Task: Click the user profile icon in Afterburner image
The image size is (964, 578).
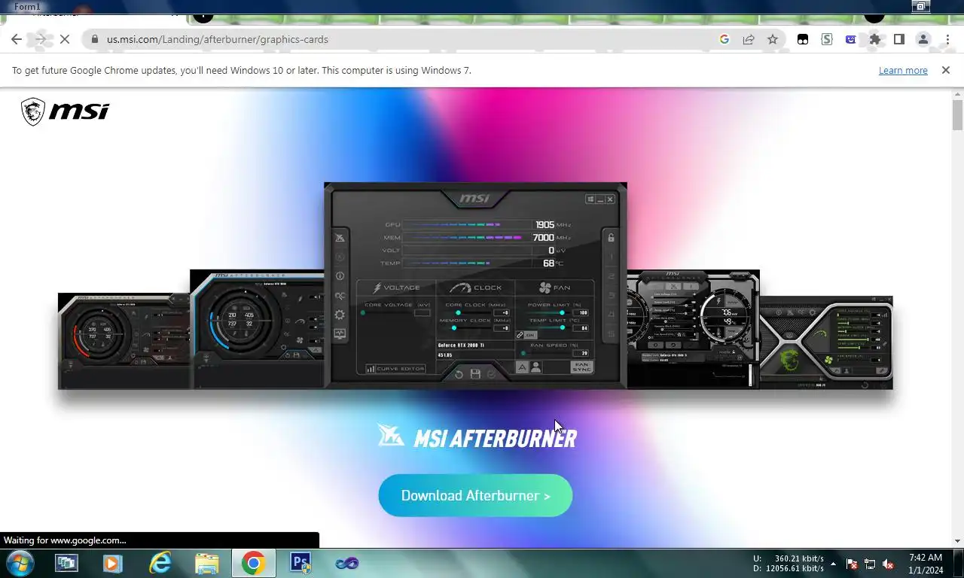Action: click(535, 367)
